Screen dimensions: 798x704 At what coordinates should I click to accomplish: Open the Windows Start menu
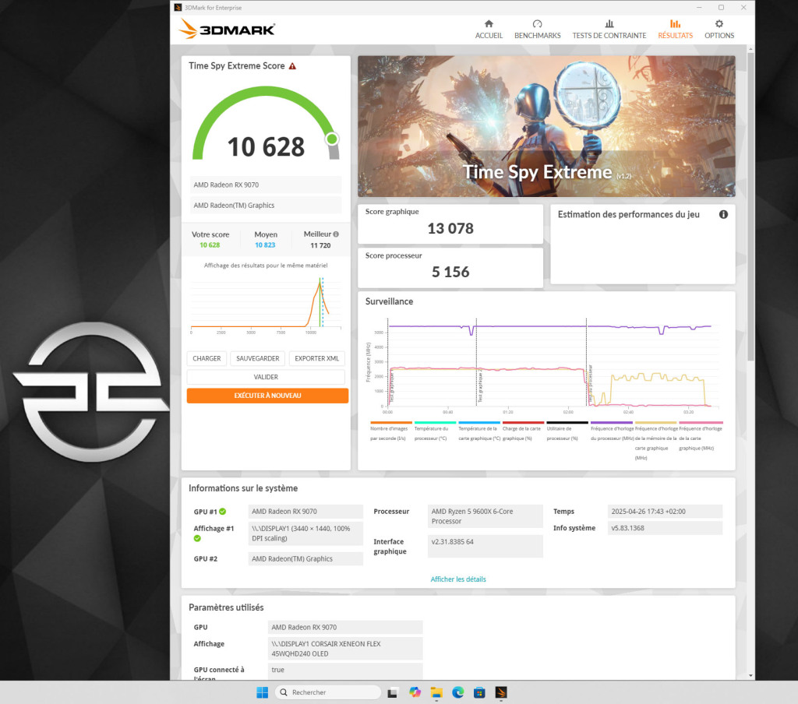click(262, 692)
